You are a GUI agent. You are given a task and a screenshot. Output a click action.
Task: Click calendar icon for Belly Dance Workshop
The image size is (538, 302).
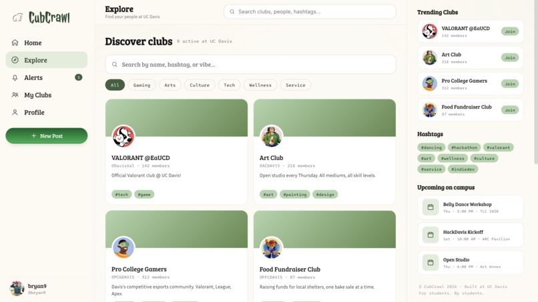[x=431, y=207]
